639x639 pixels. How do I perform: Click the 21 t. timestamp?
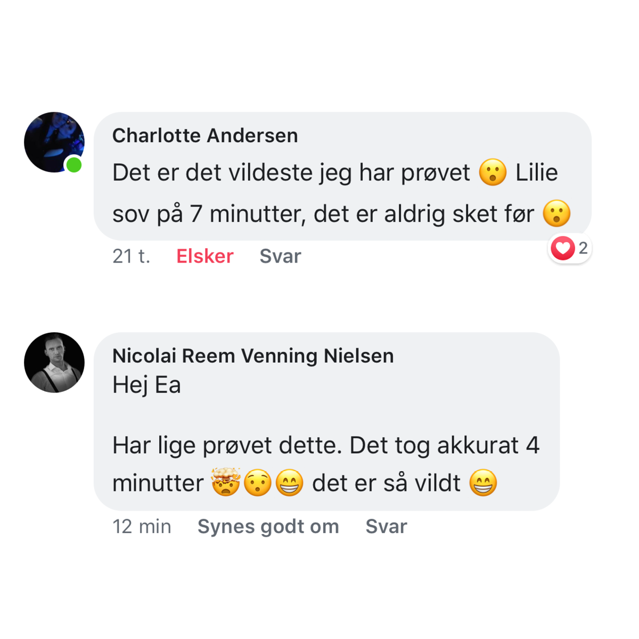pos(131,256)
